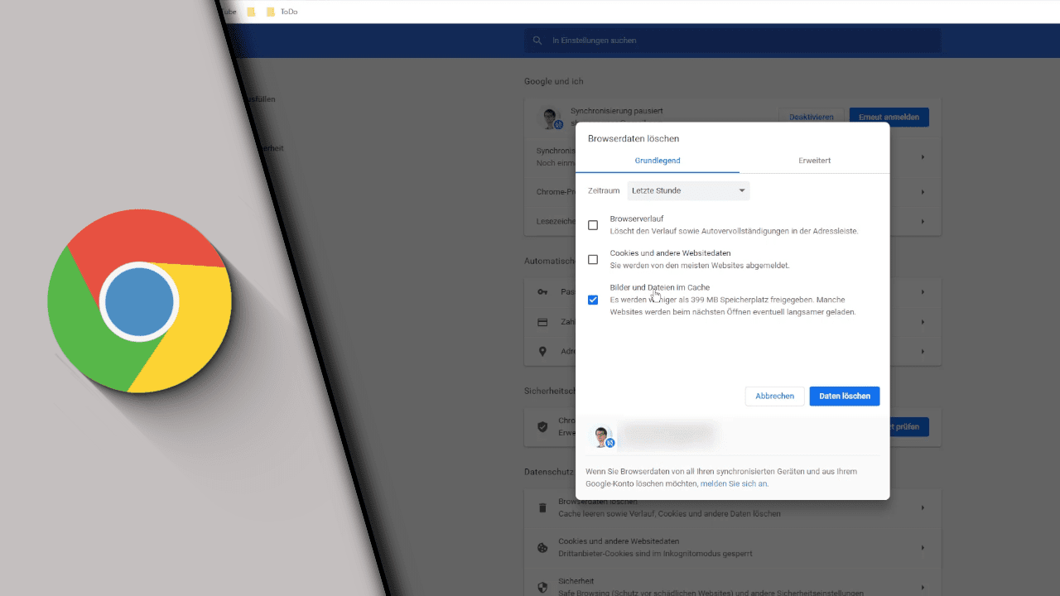Image resolution: width=1060 pixels, height=596 pixels.
Task: Expand the addresses row arrow
Action: coord(923,352)
